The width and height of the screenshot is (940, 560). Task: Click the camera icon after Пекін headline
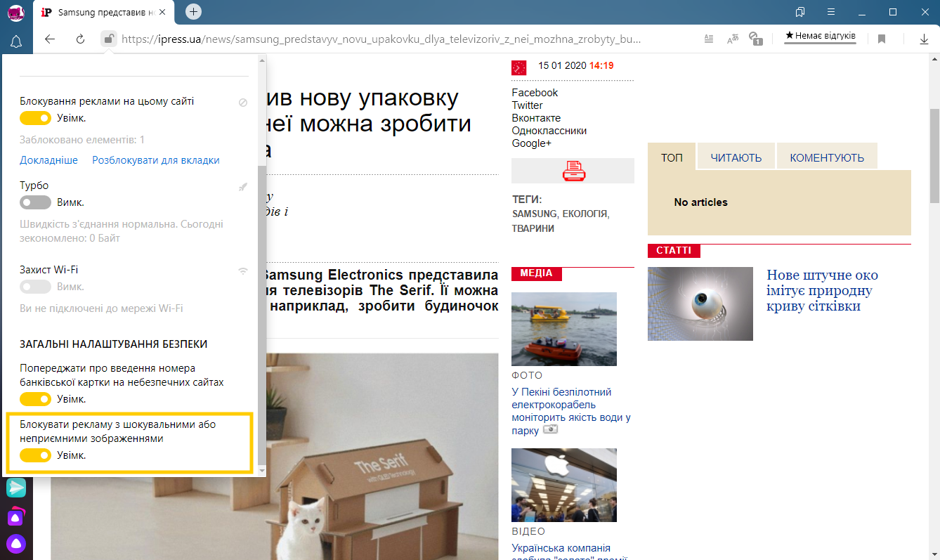tap(551, 429)
